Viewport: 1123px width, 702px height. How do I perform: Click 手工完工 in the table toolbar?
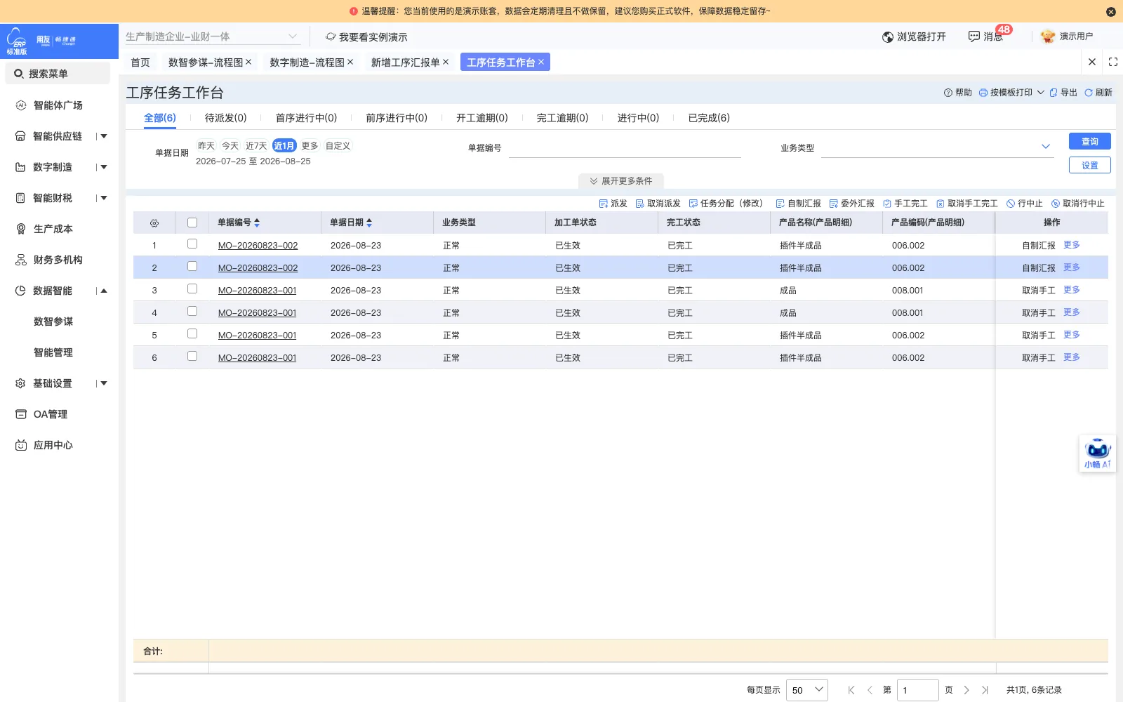click(905, 204)
